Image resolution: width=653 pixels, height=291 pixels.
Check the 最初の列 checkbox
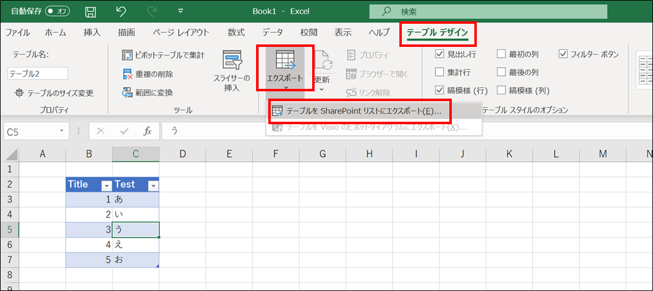(x=501, y=54)
